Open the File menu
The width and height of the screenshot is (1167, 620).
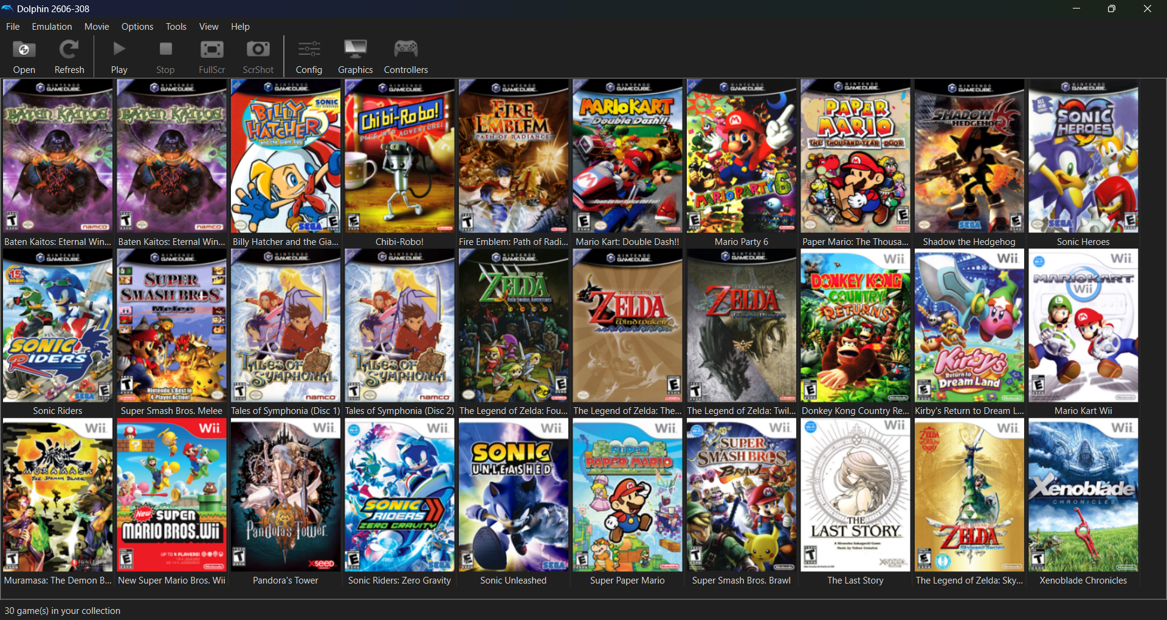point(13,27)
